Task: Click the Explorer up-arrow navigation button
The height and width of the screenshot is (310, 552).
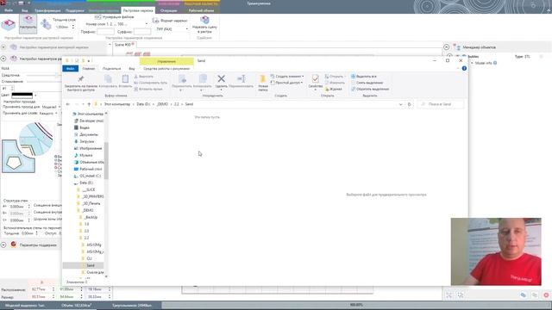Action: [x=89, y=104]
